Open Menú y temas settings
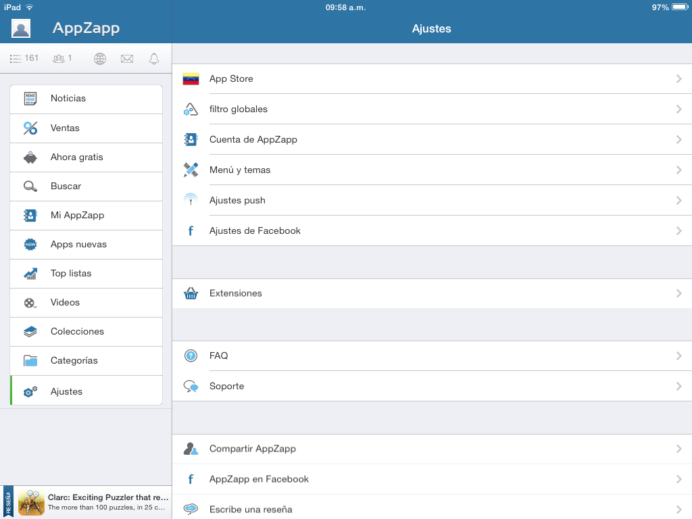This screenshot has width=692, height=519. pos(240,170)
